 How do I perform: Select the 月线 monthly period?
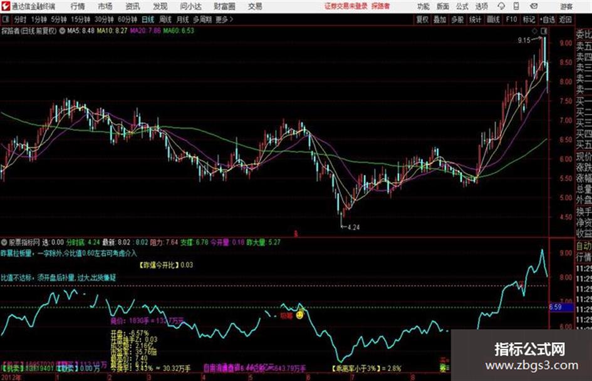[x=183, y=19]
